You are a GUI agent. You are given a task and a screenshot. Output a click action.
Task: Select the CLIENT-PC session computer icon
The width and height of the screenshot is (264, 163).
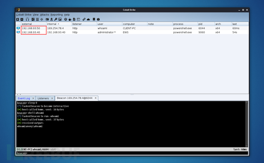(x=18, y=28)
